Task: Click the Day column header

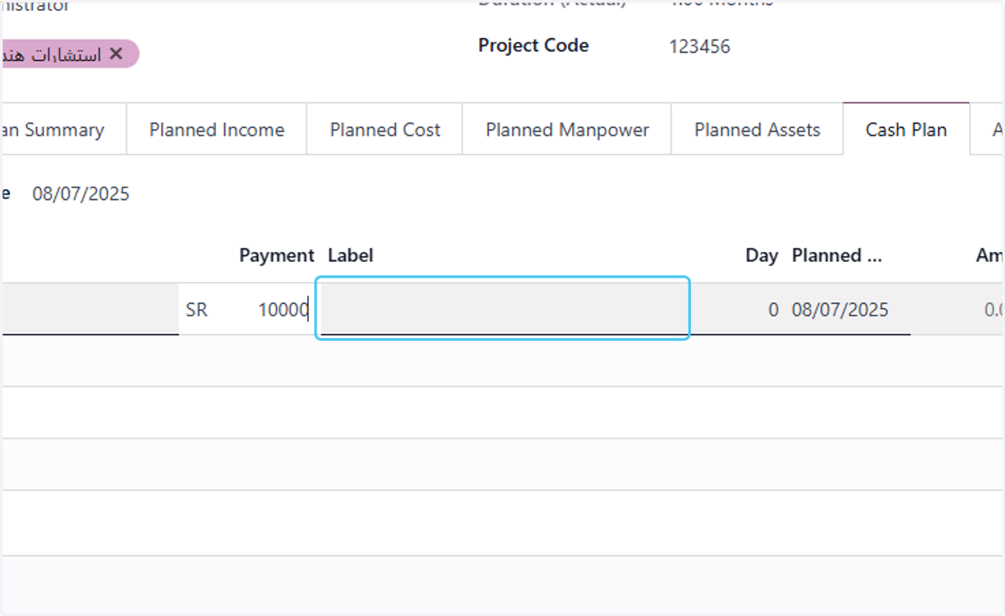Action: (761, 255)
